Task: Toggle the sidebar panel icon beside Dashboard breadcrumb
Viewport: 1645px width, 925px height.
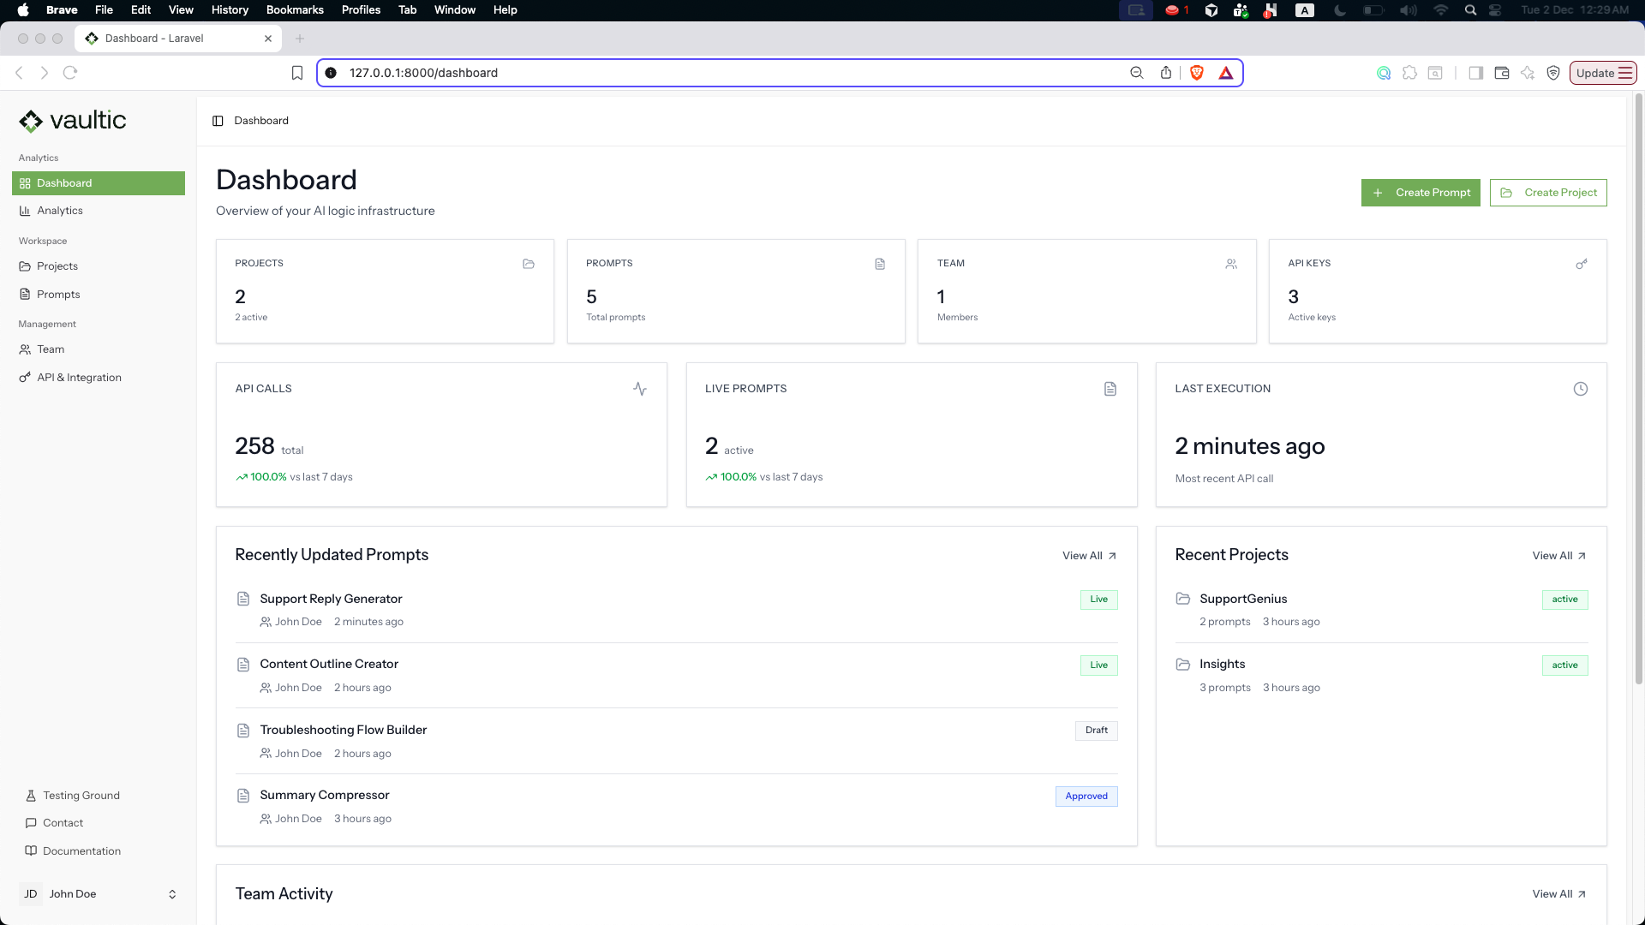Action: click(218, 121)
